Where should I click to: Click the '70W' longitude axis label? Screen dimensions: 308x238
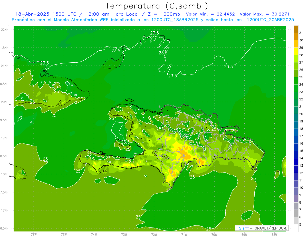(x=214, y=235)
